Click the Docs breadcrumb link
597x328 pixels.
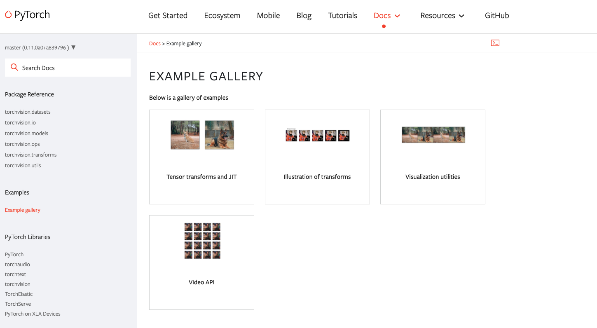point(155,43)
